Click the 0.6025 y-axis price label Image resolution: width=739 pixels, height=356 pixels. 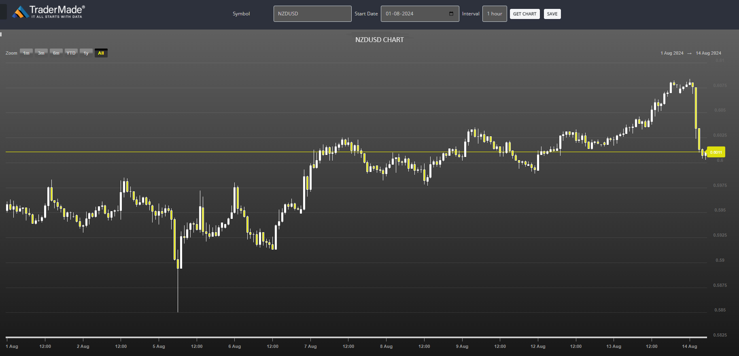[x=720, y=135]
